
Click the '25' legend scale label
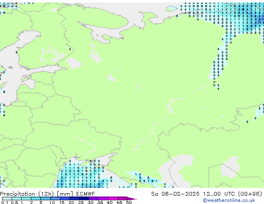[x=81, y=202]
